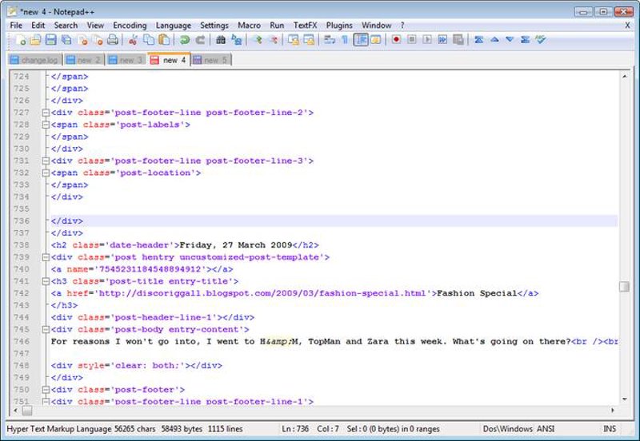
Task: Click the Save All icon
Action: pyautogui.click(x=66, y=39)
